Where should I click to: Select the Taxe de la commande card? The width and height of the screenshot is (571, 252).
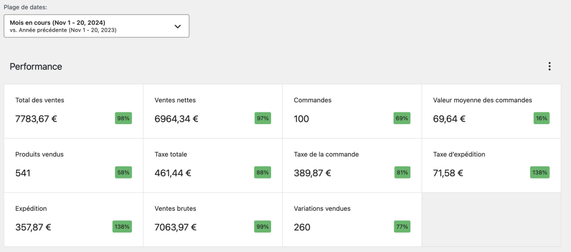(x=352, y=165)
